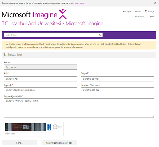Click the reCAPTCHA logo
This screenshot has width=159, height=147.
(x=57, y=127)
